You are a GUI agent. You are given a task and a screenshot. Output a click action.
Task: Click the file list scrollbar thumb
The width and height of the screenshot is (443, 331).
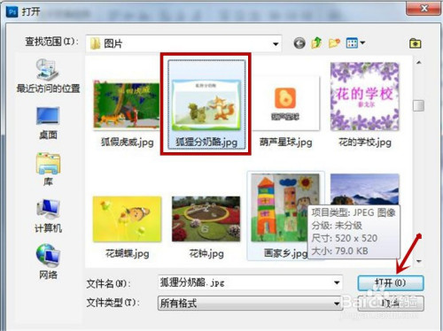(418, 105)
